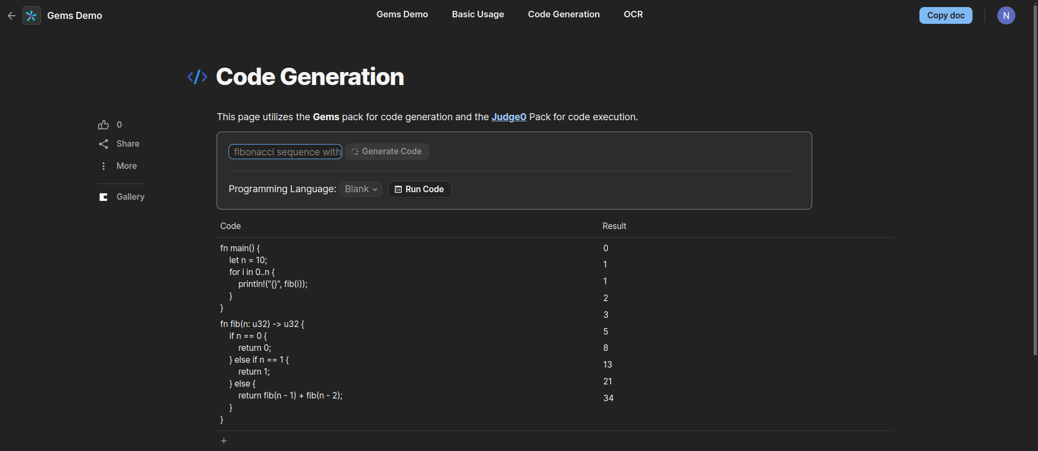Open the More three-dots menu icon
1038x451 pixels.
(103, 166)
